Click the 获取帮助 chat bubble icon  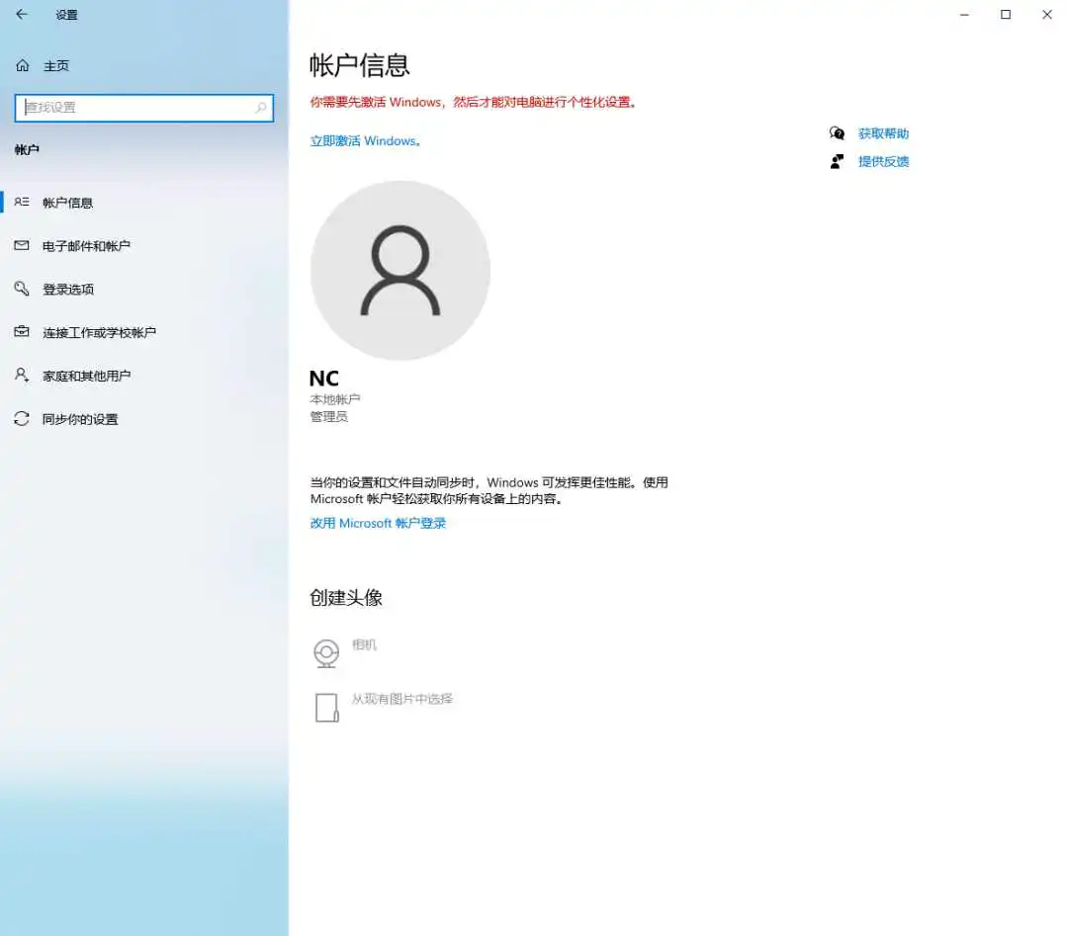point(838,133)
